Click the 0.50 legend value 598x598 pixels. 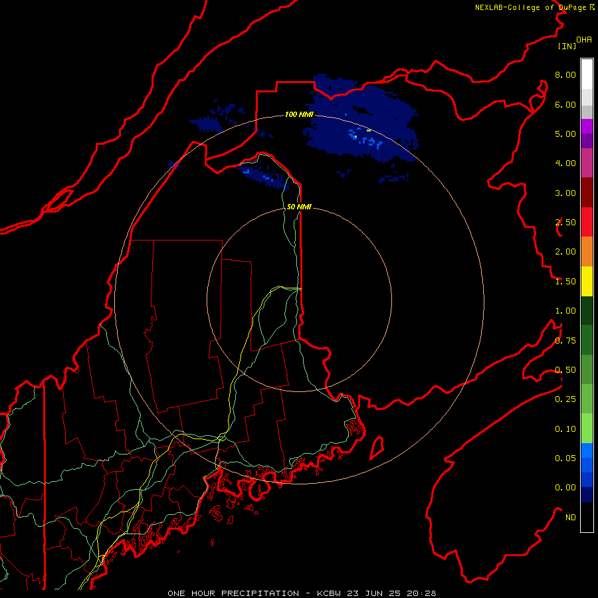[x=565, y=370]
